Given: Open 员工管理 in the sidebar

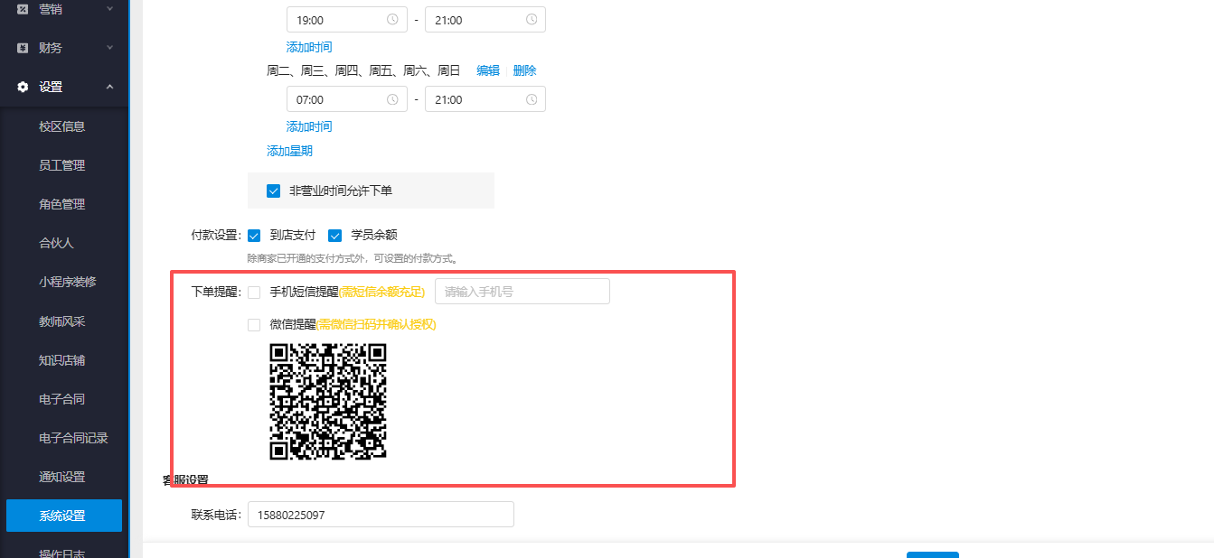Looking at the screenshot, I should pyautogui.click(x=61, y=165).
